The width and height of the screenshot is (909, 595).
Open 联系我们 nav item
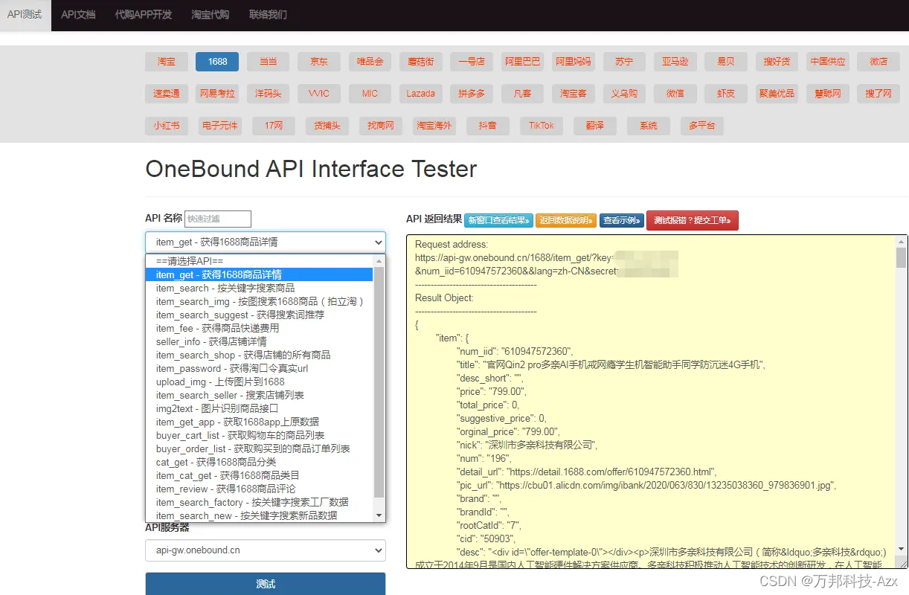268,15
